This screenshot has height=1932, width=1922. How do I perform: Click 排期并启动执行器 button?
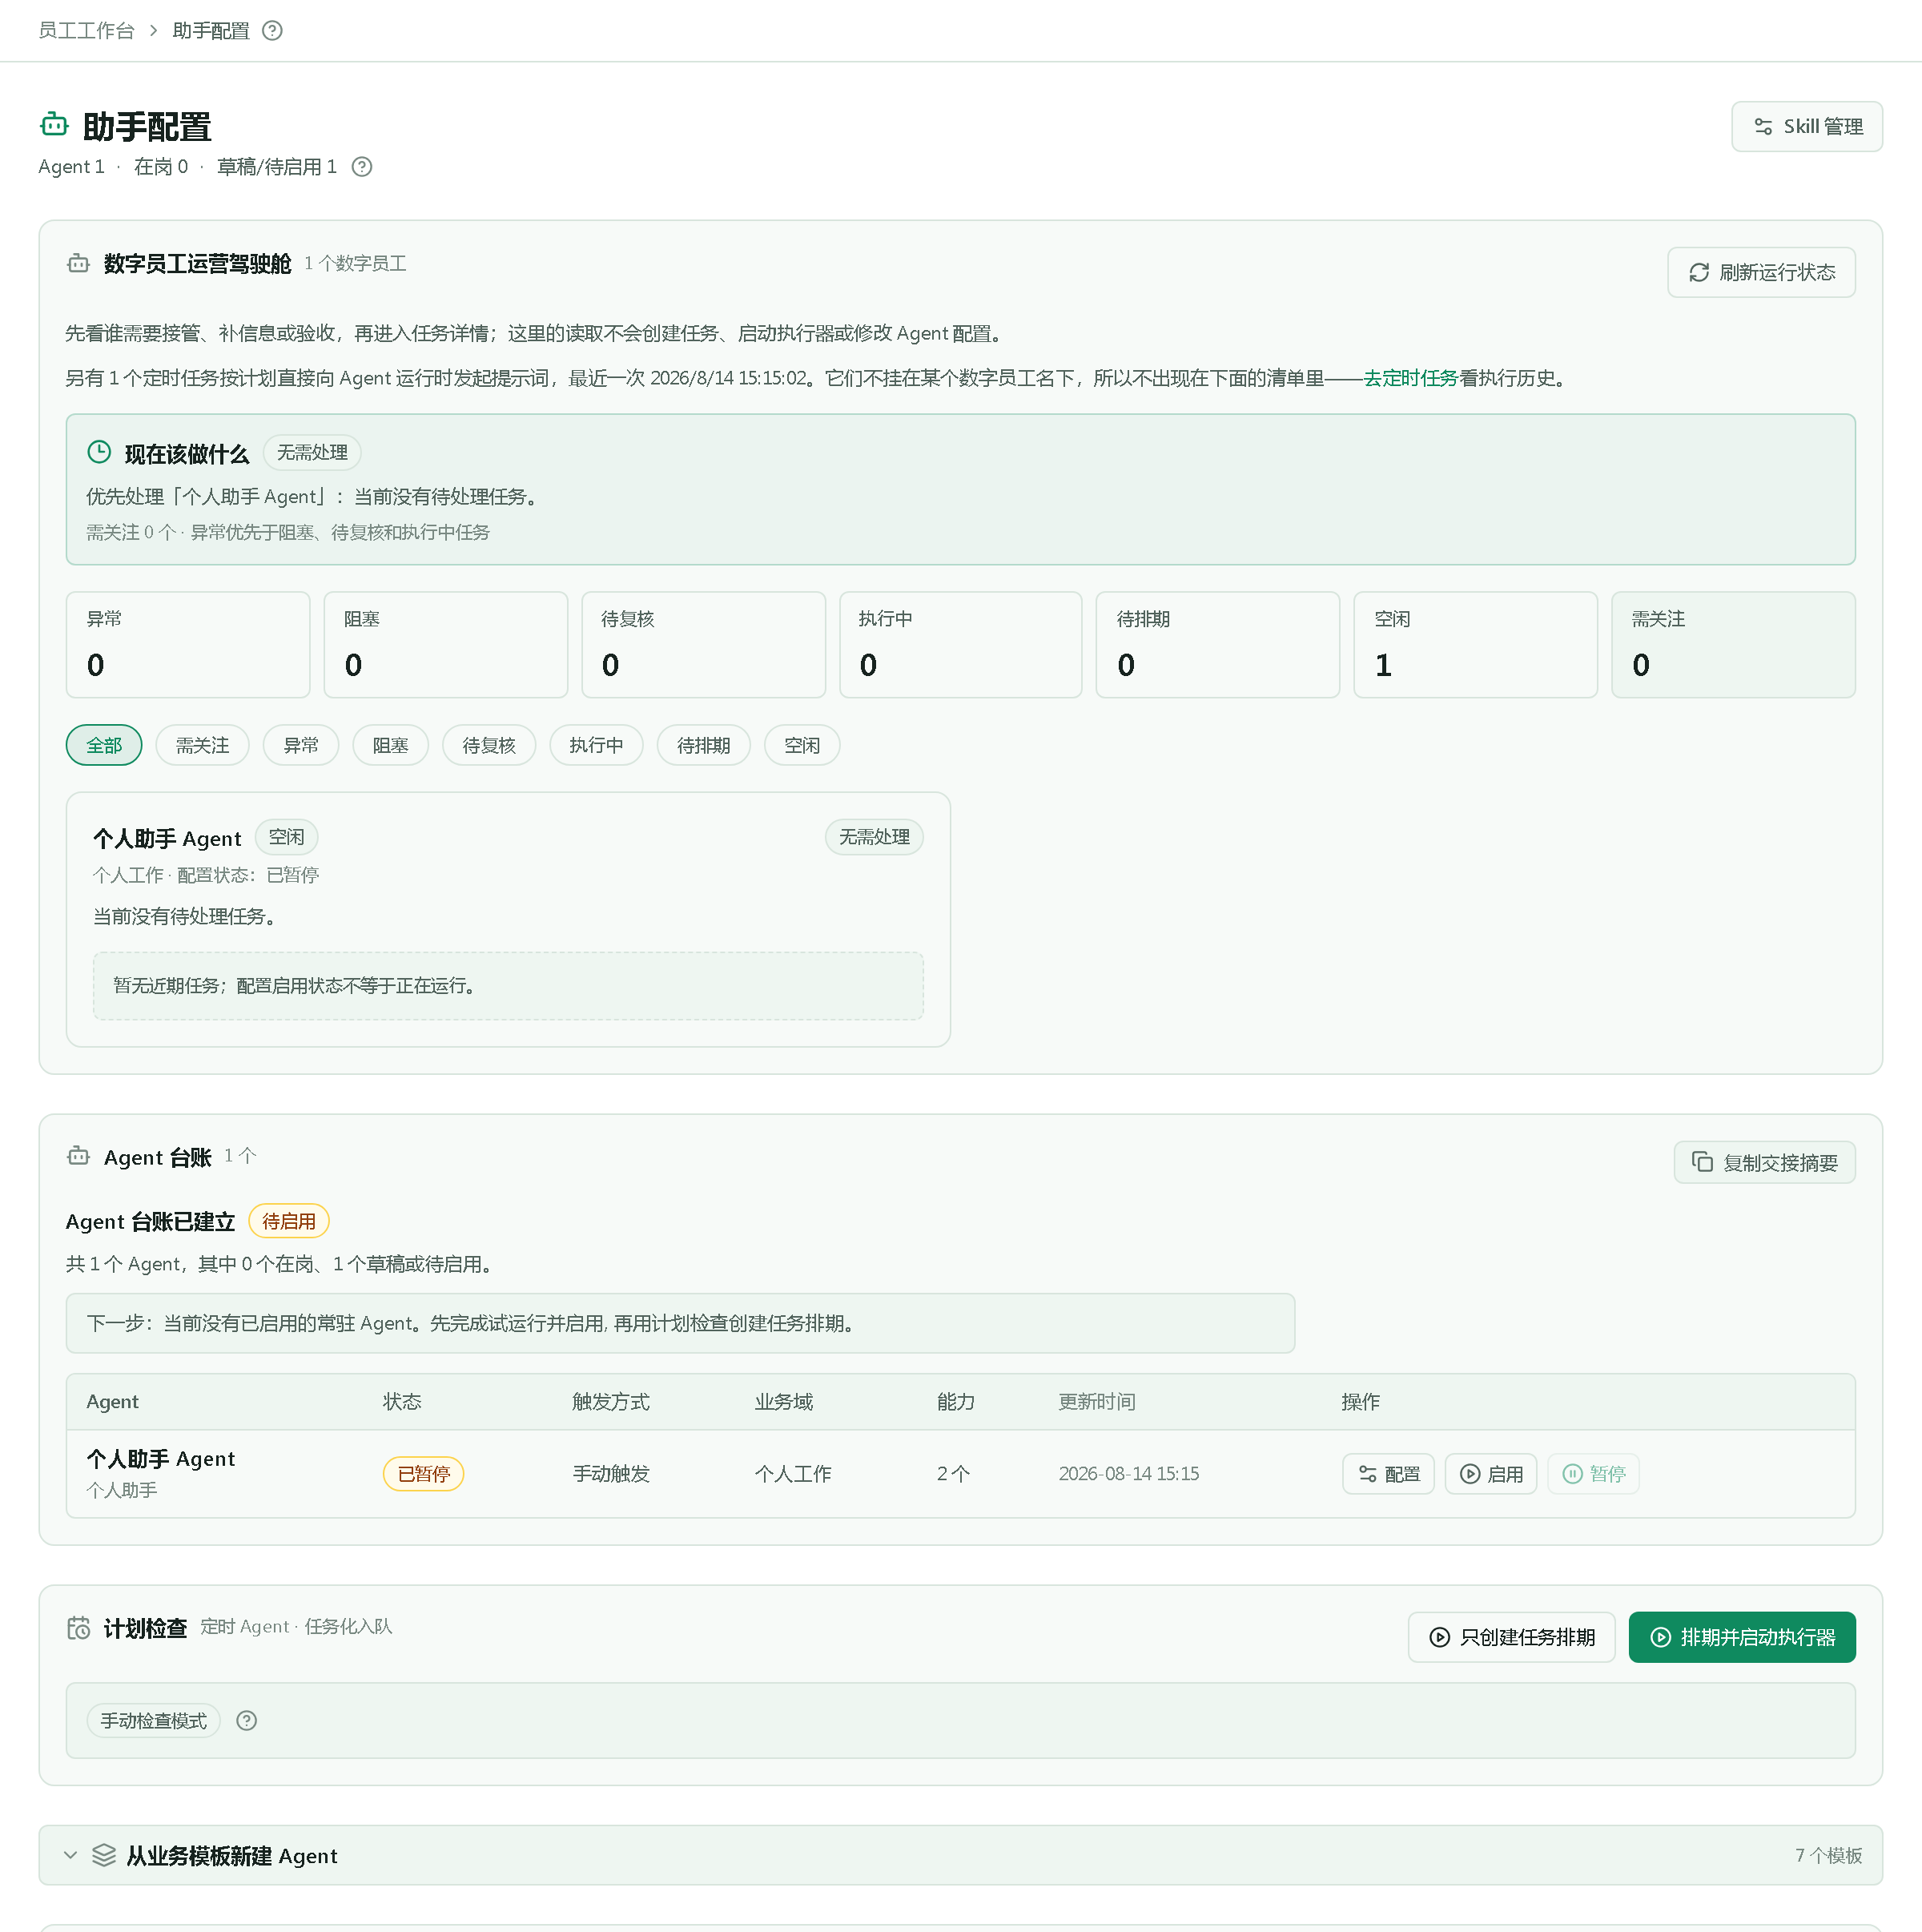pos(1741,1638)
